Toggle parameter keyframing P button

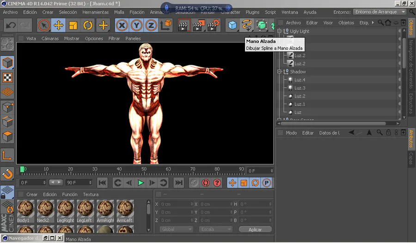click(x=267, y=183)
